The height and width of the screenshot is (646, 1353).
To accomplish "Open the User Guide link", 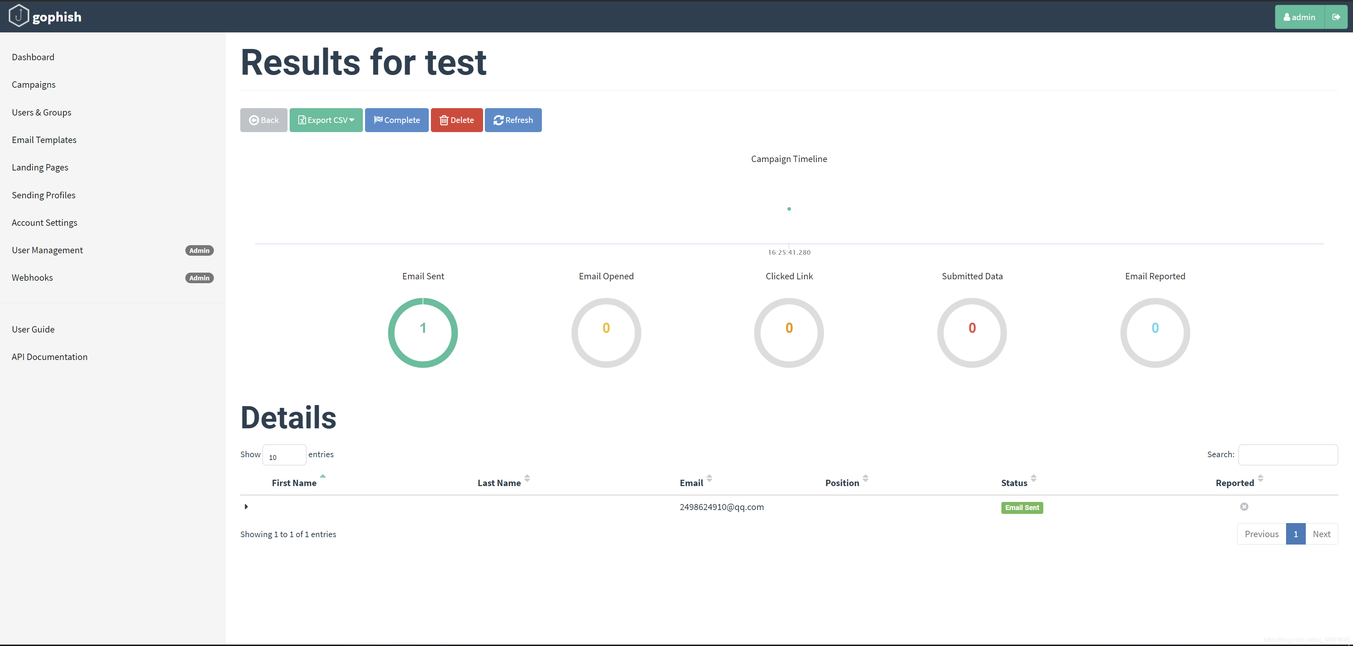I will click(x=33, y=329).
